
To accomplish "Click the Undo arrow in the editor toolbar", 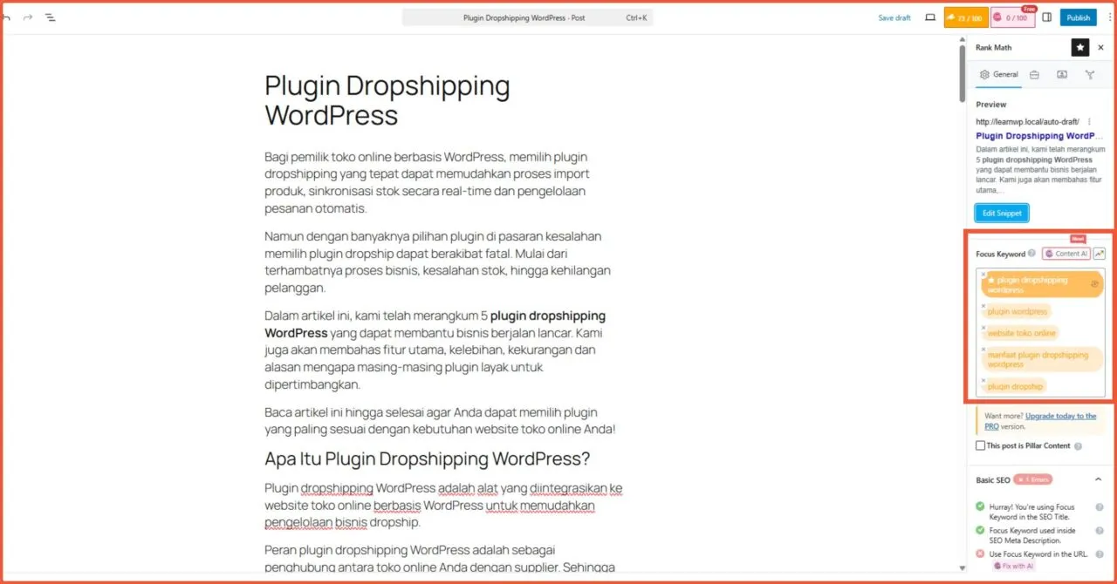I will pos(9,17).
